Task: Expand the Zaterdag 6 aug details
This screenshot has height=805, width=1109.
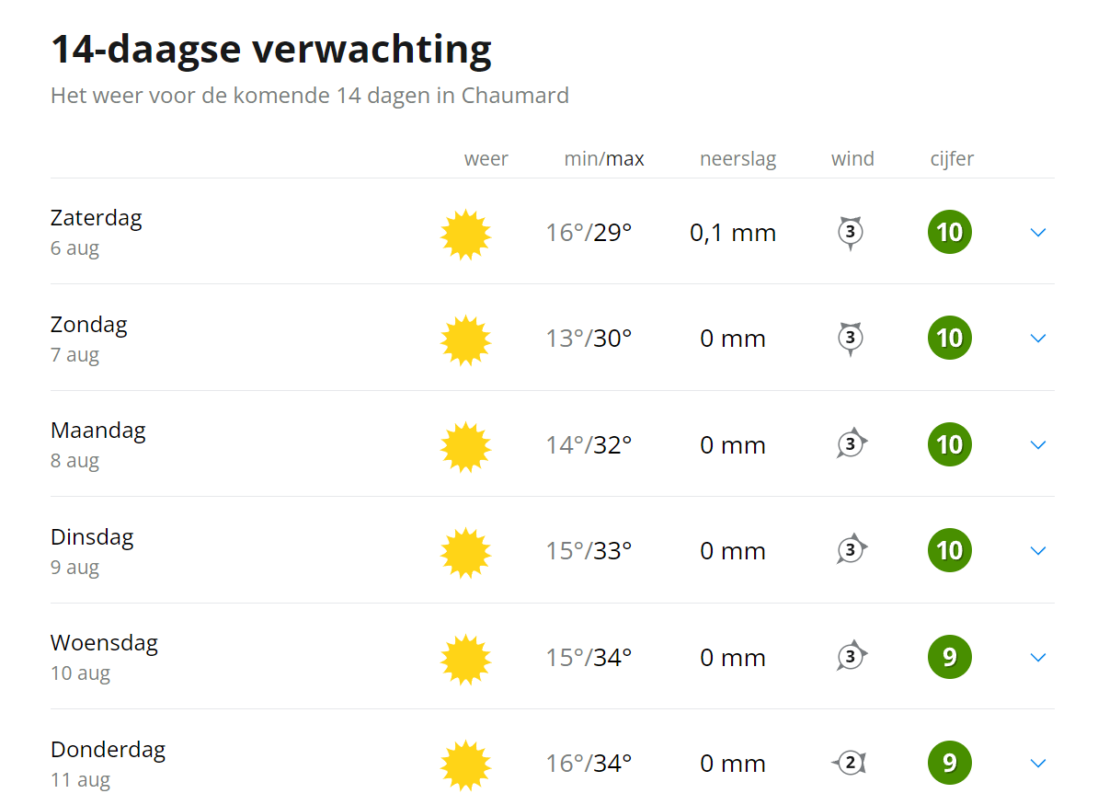Action: [x=1038, y=233]
